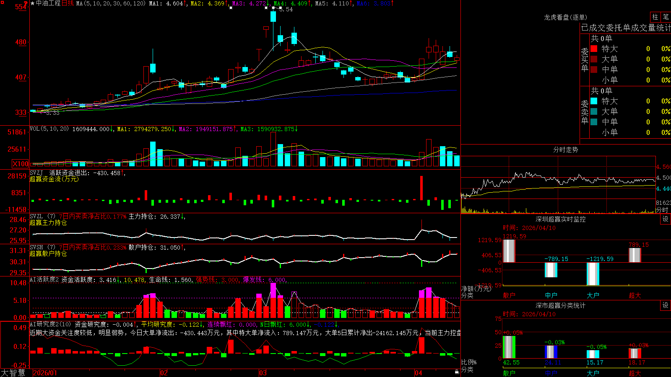Screen dimensions: 671x377
Task: Click the 超大 percentage bar above 18.17
Action: (x=635, y=354)
